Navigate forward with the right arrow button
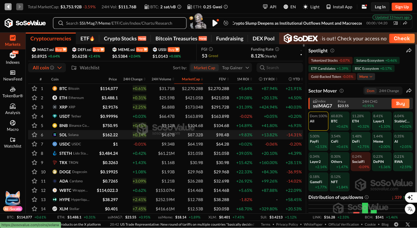 pos(20,7)
